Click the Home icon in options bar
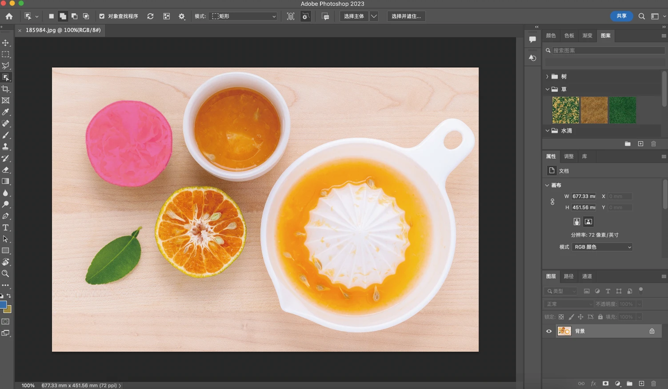This screenshot has height=389, width=668. 9,16
